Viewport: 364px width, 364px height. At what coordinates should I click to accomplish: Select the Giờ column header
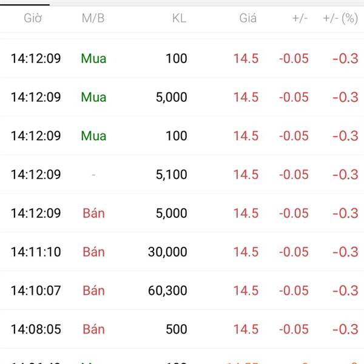[x=33, y=18]
